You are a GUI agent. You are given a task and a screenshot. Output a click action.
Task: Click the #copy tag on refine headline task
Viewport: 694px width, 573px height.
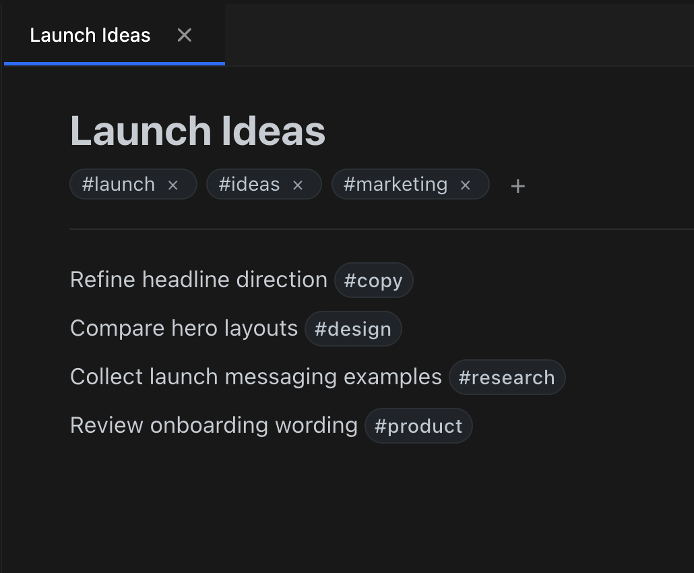point(373,280)
